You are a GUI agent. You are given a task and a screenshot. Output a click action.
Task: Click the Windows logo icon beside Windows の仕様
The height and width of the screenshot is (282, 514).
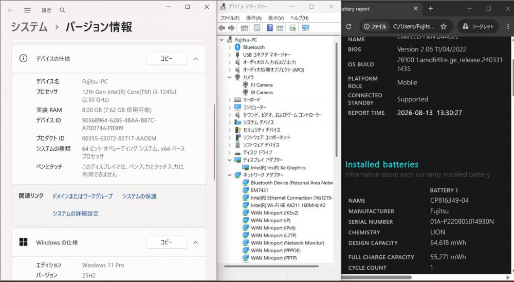[23, 242]
